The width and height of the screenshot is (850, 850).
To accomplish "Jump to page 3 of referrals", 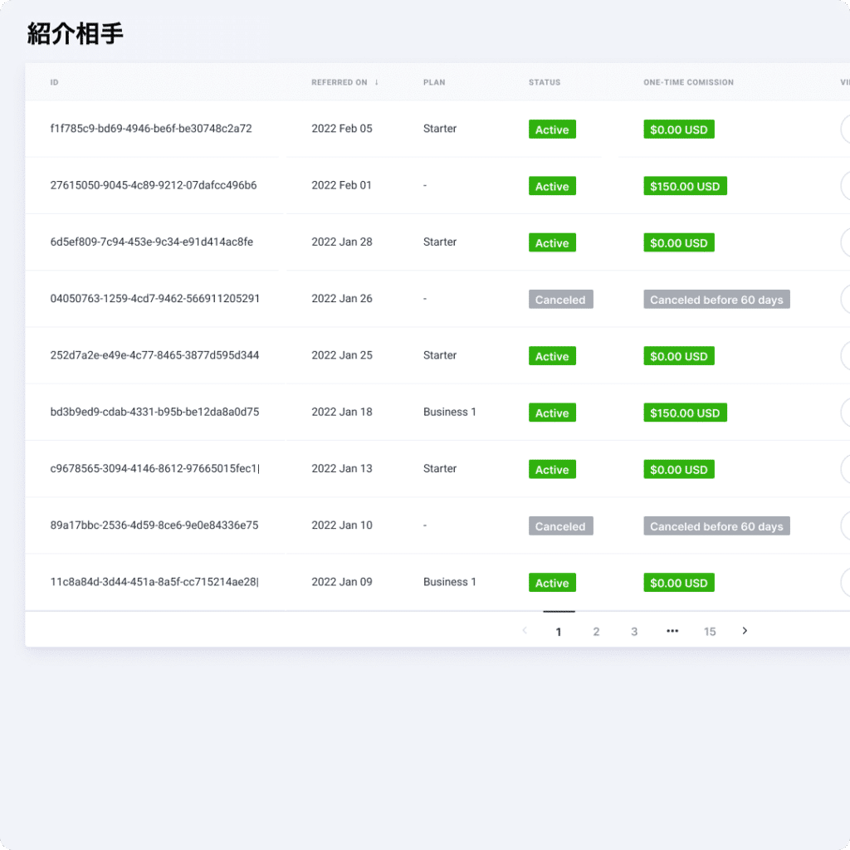I will coord(634,631).
